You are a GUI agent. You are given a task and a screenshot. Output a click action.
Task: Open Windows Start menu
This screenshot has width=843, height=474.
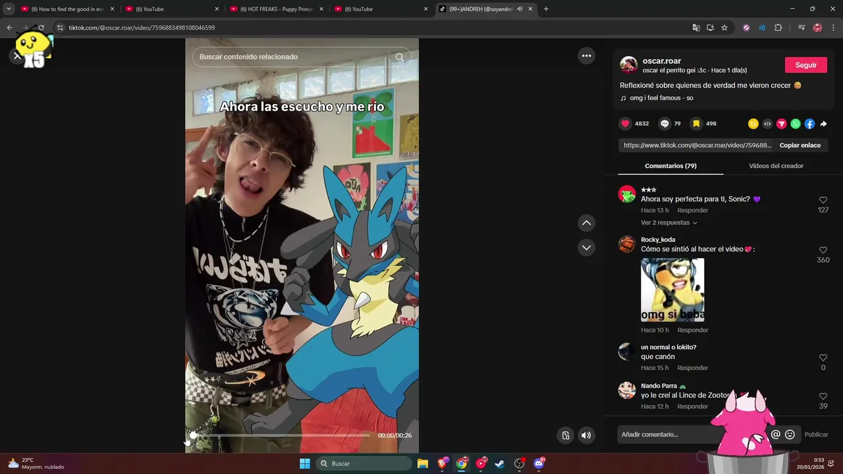304,463
